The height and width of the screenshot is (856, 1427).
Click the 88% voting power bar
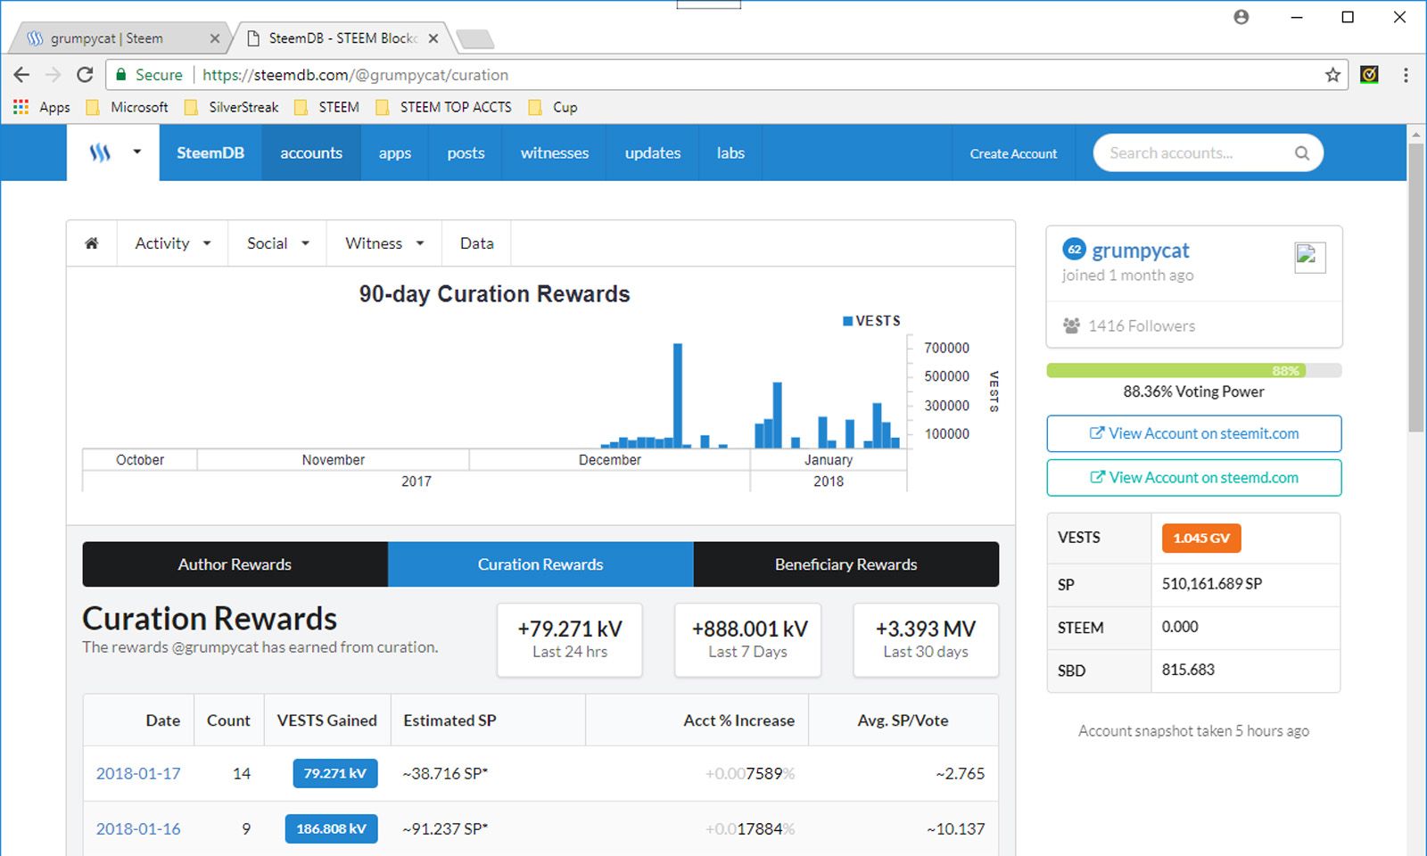[x=1193, y=370]
